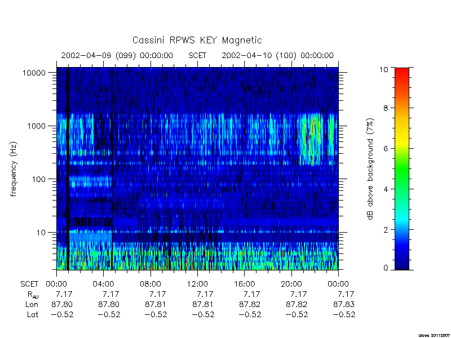Click the "dB above background (7%)" label
Image resolution: width=451 pixels, height=338 pixels.
(370, 169)
